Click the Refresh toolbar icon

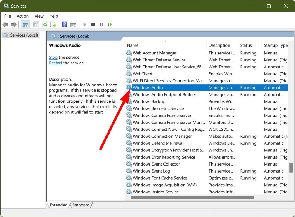(x=45, y=25)
